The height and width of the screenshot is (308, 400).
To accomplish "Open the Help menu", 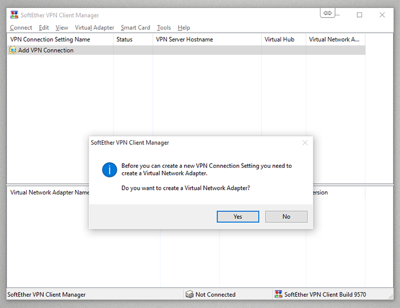I will pyautogui.click(x=183, y=28).
